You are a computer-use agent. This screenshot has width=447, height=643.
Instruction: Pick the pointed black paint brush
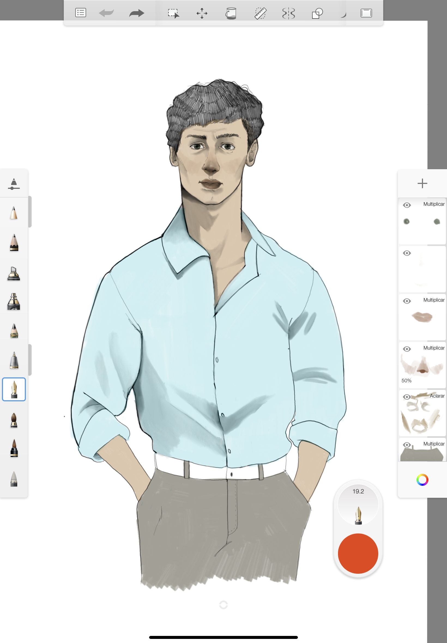tap(14, 448)
